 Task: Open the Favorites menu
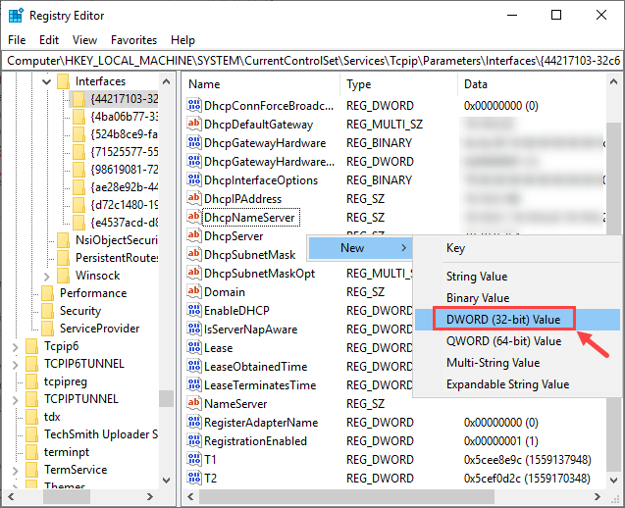(x=133, y=40)
